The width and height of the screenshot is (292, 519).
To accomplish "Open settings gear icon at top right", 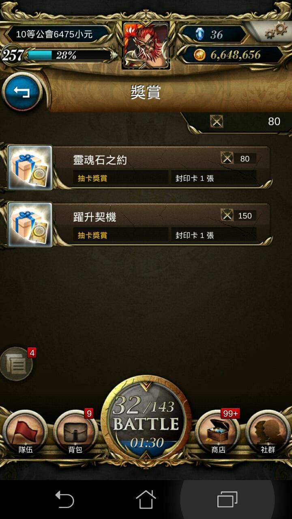I will tap(276, 31).
